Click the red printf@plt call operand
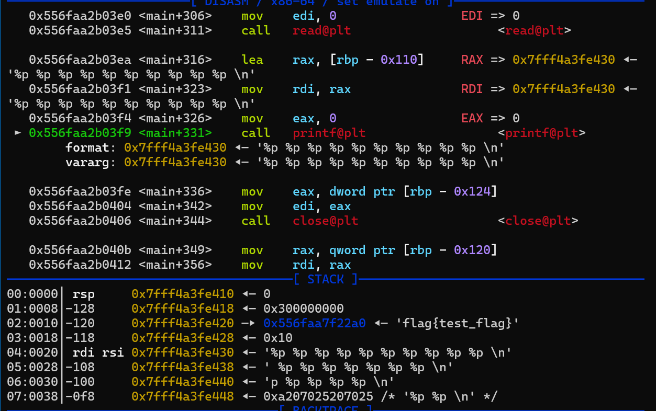 pos(329,133)
